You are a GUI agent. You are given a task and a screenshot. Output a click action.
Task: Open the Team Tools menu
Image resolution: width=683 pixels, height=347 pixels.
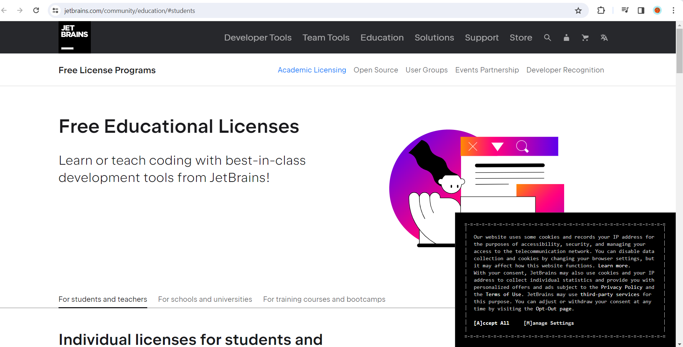(x=326, y=38)
